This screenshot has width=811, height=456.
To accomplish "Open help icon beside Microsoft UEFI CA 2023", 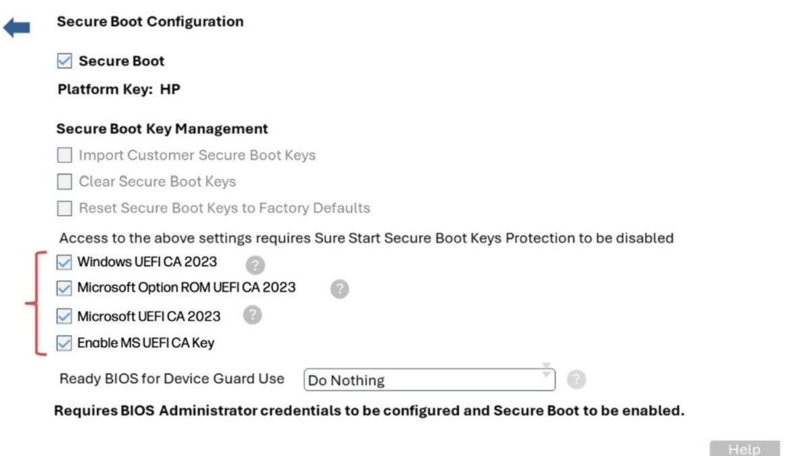I will (252, 315).
